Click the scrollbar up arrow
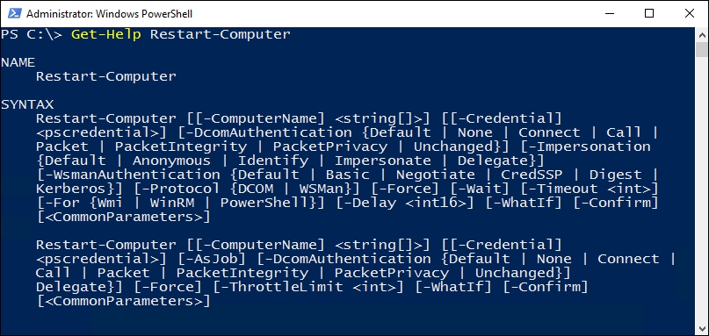Viewport: 709px width, 336px height. coord(702,35)
